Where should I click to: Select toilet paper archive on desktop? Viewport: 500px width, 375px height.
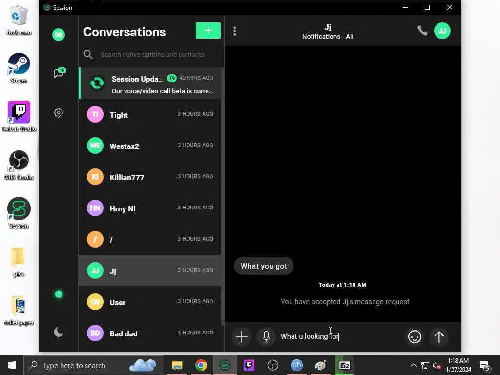[x=19, y=311]
